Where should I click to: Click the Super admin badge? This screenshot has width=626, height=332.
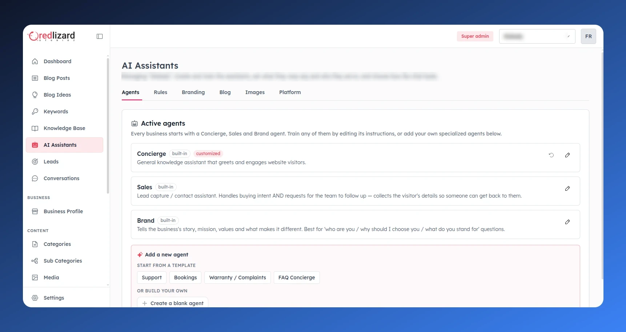pos(475,36)
